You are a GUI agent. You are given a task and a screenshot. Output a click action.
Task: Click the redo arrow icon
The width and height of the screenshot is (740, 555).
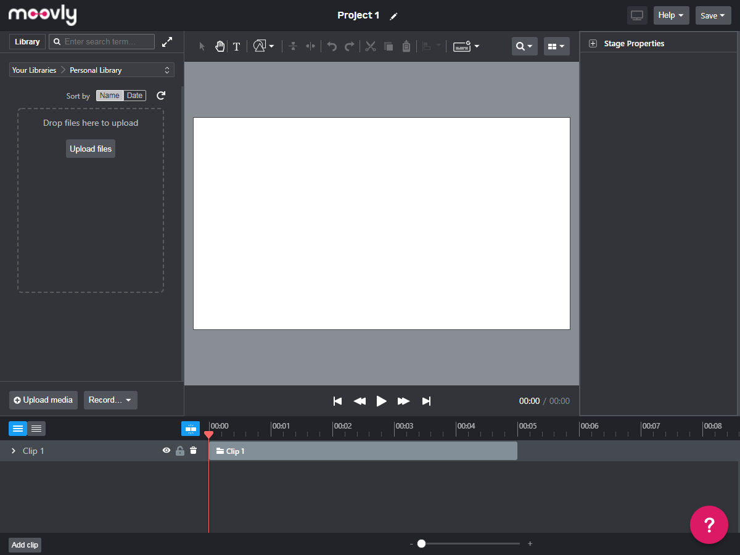coord(349,46)
